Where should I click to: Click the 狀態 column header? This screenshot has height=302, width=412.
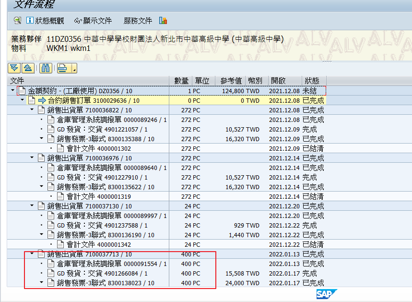pyautogui.click(x=314, y=81)
